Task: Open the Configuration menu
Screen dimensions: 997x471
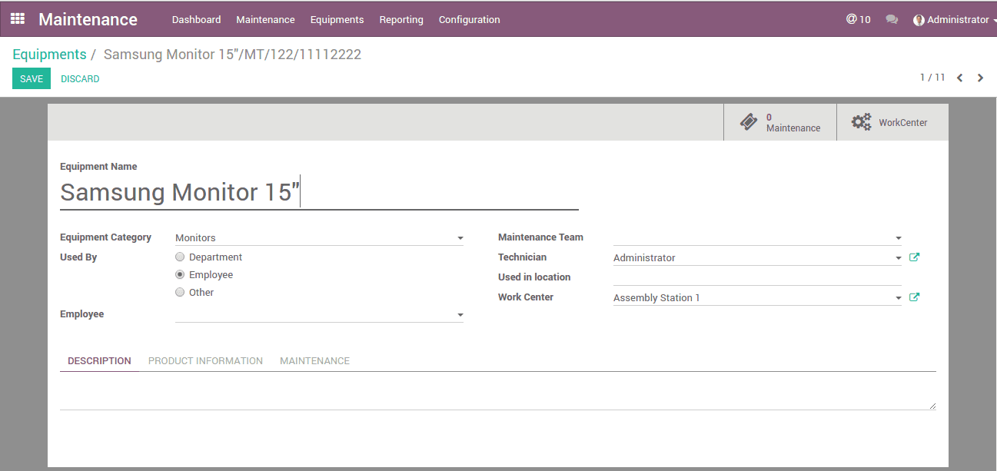Action: [469, 20]
